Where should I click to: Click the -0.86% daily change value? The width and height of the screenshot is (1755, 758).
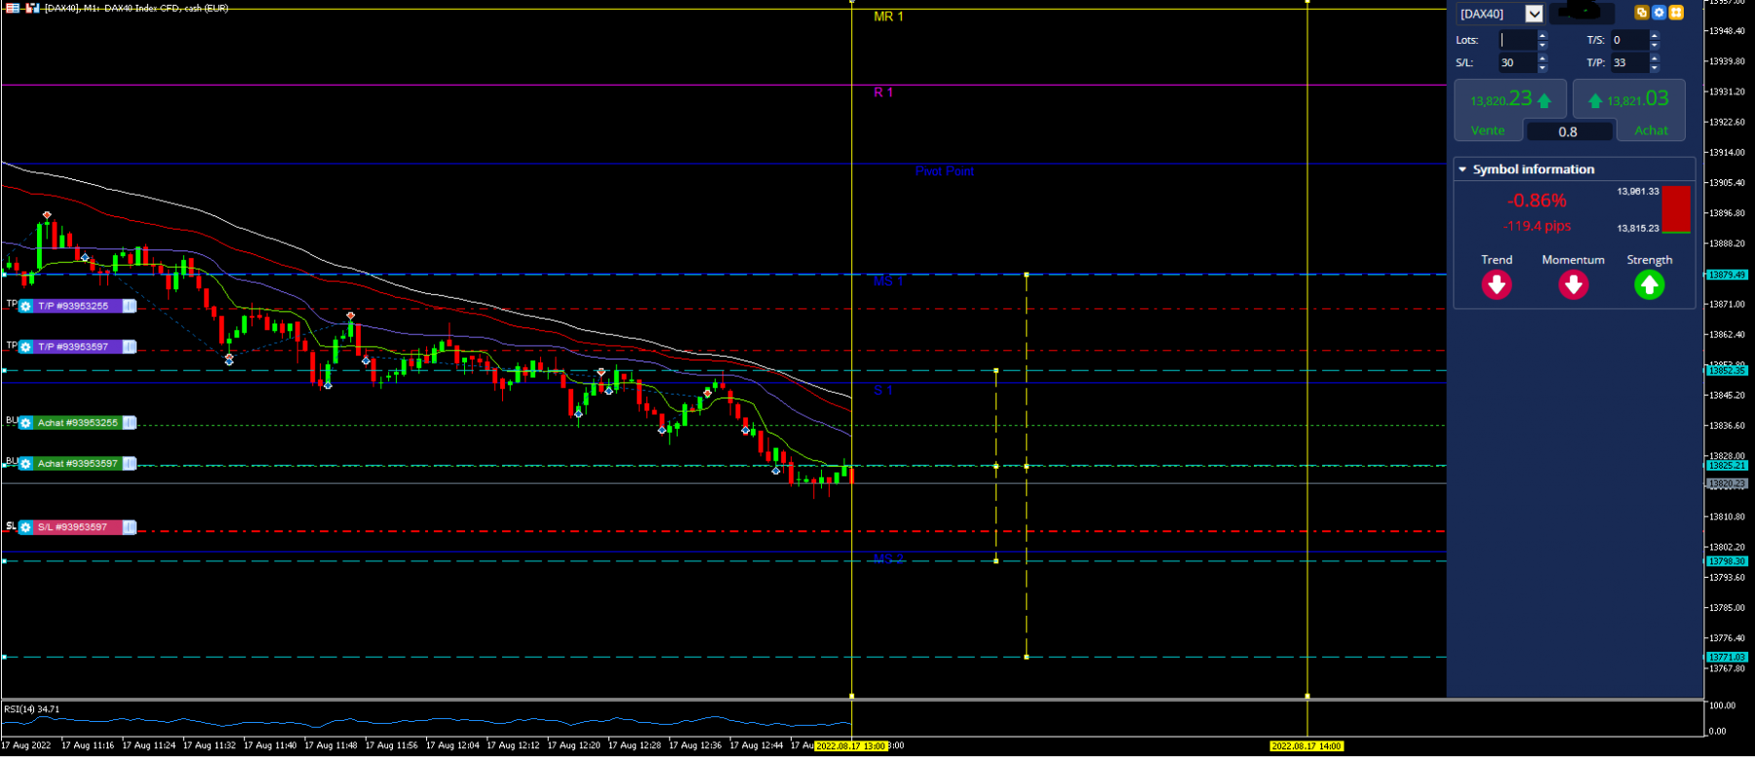(x=1537, y=201)
